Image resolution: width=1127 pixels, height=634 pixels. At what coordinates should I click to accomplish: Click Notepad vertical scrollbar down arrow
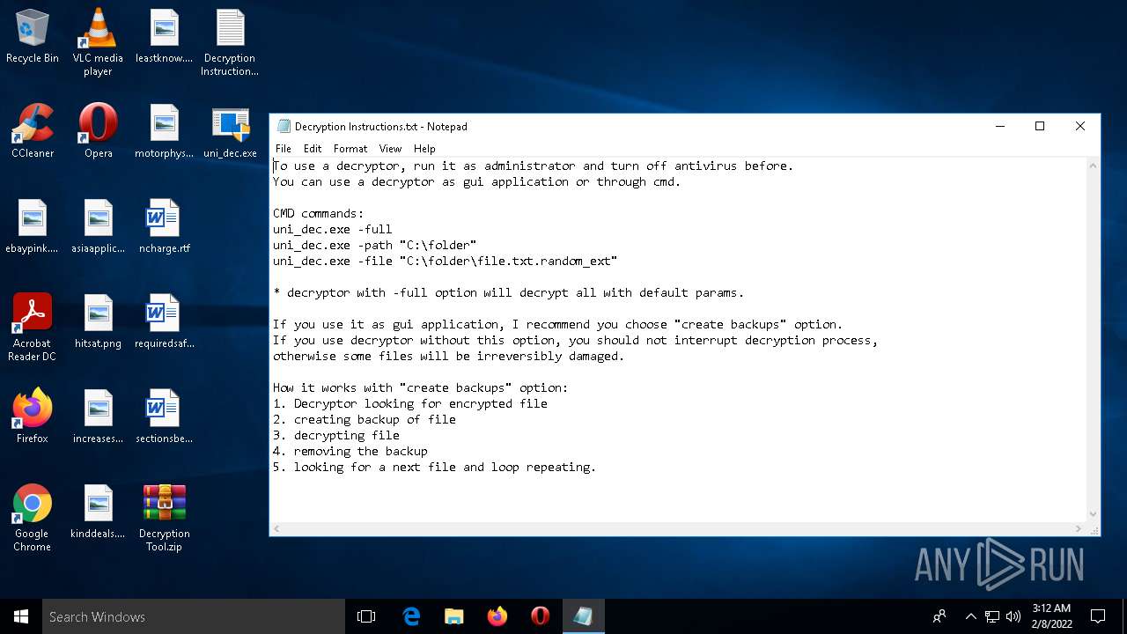pyautogui.click(x=1093, y=514)
